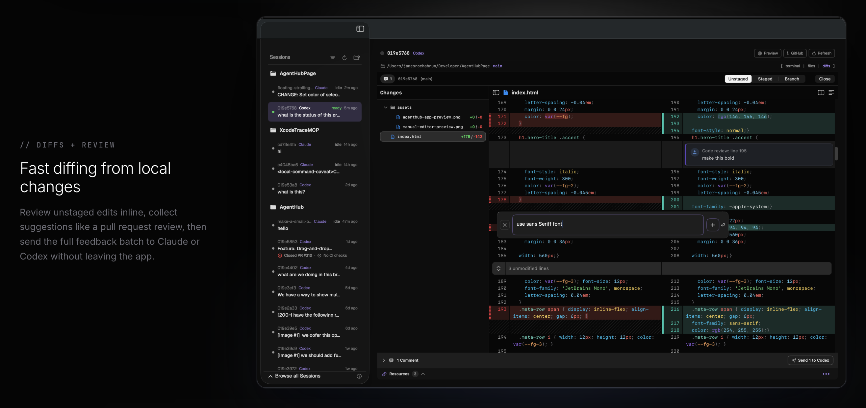Open session 019e4402 Codex

click(x=315, y=271)
